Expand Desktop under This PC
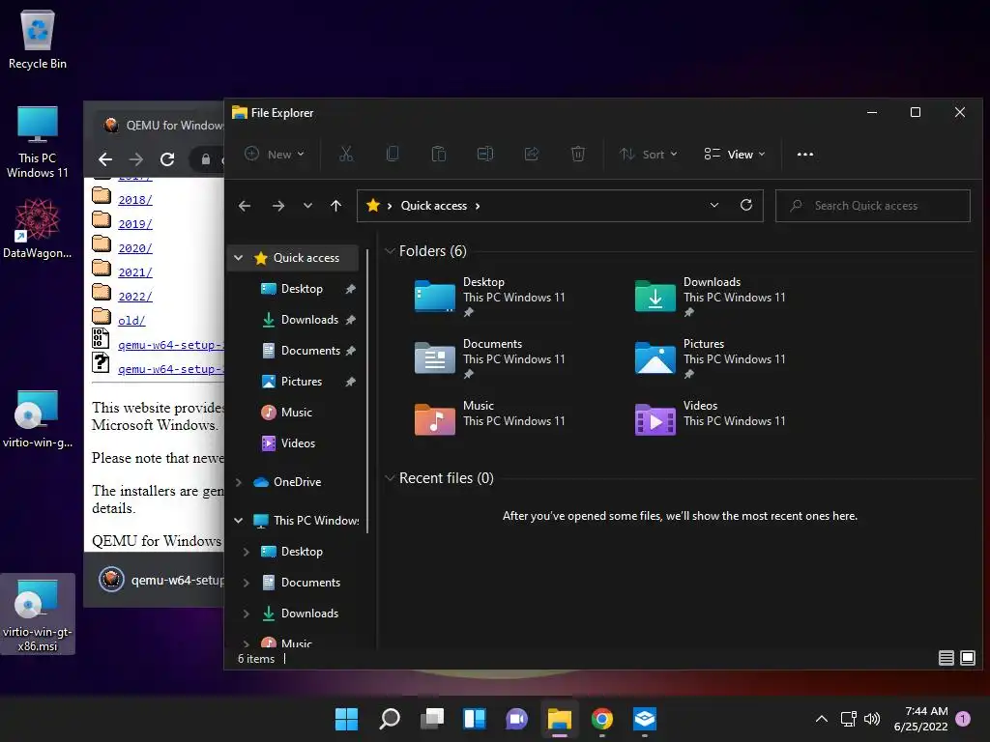Screen dimensions: 990x742 tap(247, 552)
